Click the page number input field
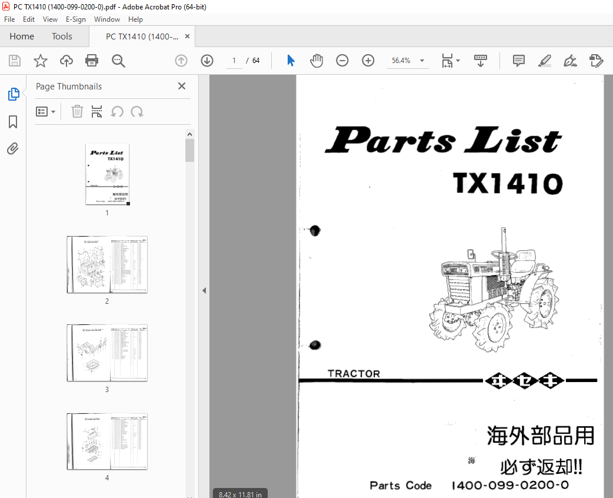Viewport: 613px width, 498px height. [x=234, y=61]
